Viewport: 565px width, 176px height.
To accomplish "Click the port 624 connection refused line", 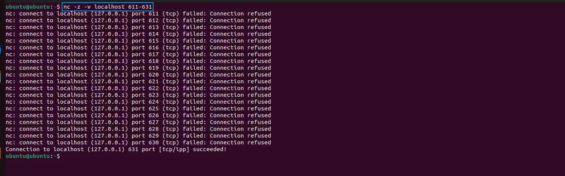I will coord(138,102).
